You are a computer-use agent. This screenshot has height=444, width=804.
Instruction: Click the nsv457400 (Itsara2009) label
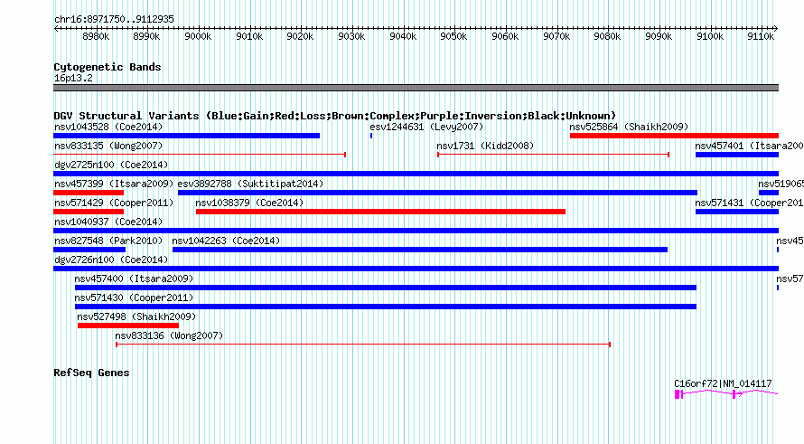[x=134, y=279]
